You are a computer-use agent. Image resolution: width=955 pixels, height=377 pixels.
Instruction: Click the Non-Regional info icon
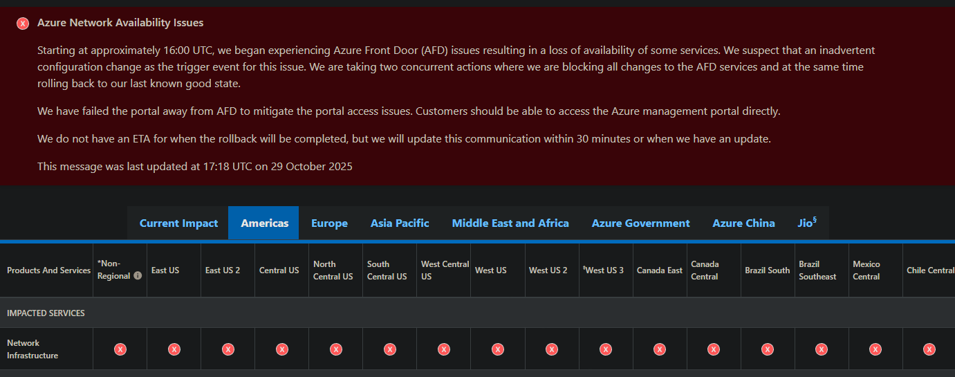[x=138, y=276]
